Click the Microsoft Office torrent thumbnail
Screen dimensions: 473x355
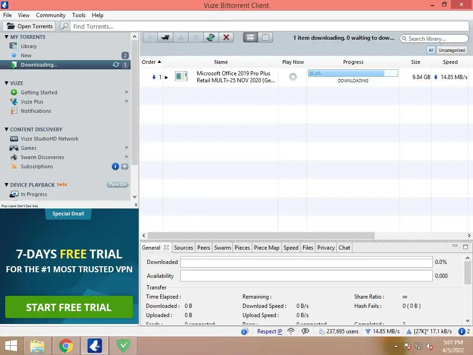coord(181,76)
